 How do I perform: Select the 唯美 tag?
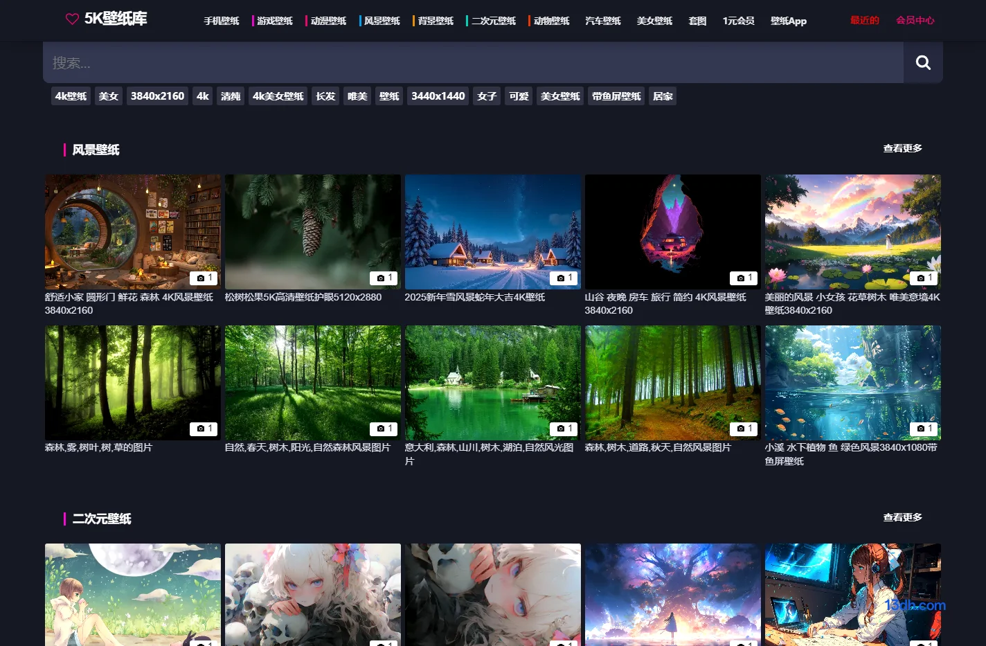click(x=357, y=96)
